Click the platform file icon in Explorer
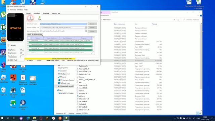 point(78,96)
